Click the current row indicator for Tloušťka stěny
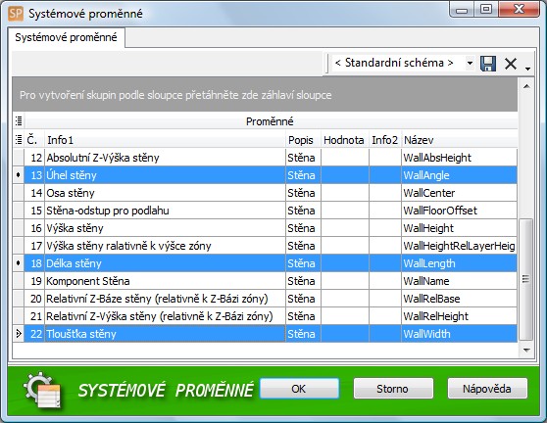Screen dimensions: 547x423 tap(19, 334)
